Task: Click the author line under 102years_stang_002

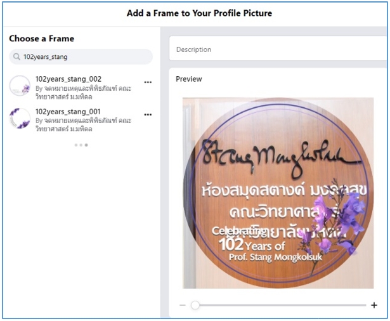Action: point(82,92)
